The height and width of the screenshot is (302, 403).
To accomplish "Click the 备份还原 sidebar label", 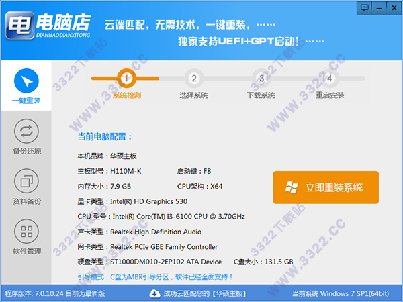I will (28, 151).
